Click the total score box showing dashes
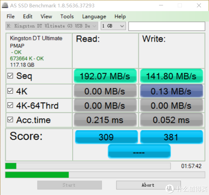The width and height of the screenshot is (209, 195). 139,151
